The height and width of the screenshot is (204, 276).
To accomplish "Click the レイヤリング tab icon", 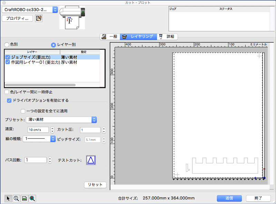I will click(125, 37).
